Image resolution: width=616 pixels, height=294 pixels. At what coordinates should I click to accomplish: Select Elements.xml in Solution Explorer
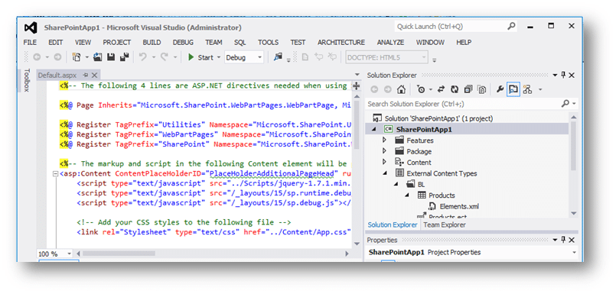pyautogui.click(x=459, y=206)
